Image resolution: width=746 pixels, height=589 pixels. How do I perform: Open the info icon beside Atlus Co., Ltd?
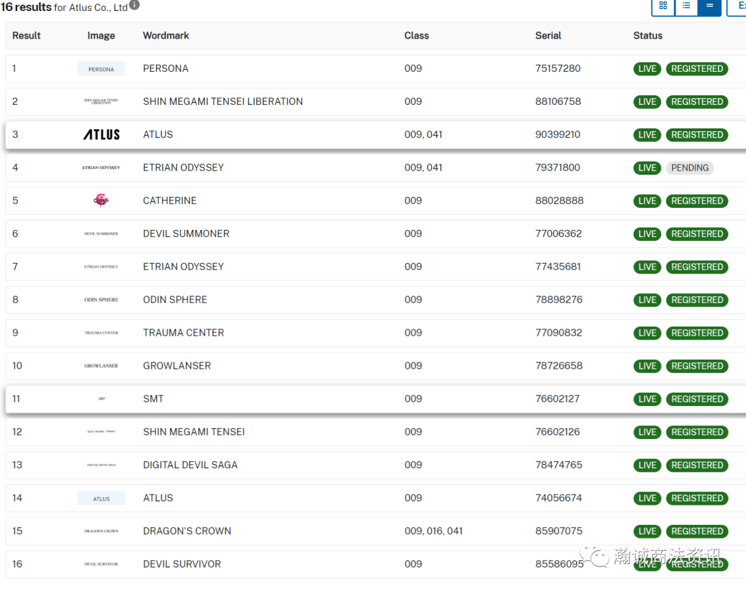135,5
